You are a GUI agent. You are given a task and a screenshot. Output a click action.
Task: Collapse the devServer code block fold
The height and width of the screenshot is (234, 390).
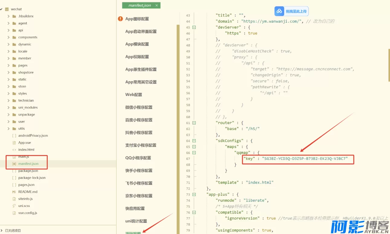click(x=194, y=27)
